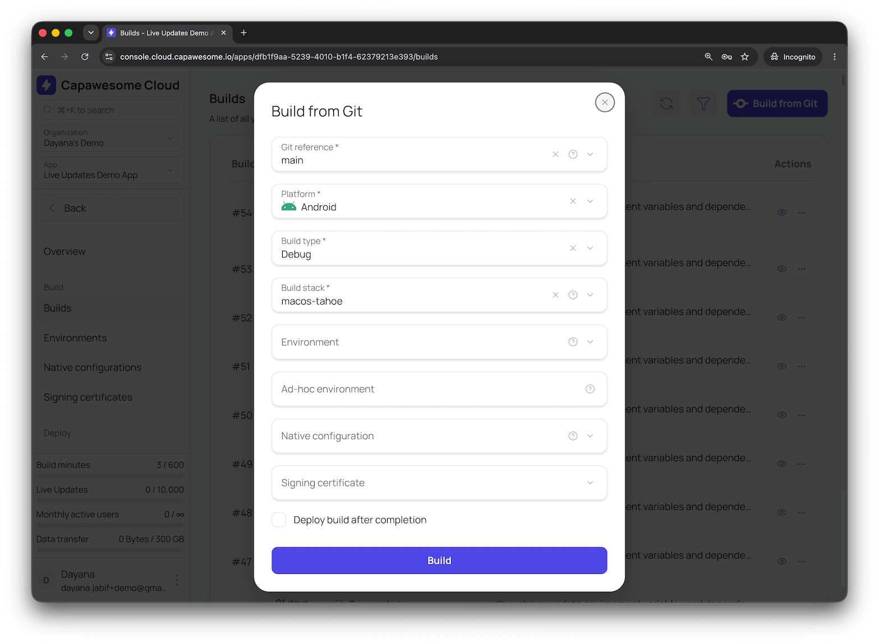Close the Build from Git dialog
This screenshot has width=879, height=644.
pyautogui.click(x=605, y=103)
